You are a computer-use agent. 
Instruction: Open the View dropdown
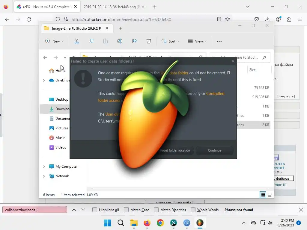pos(197,41)
